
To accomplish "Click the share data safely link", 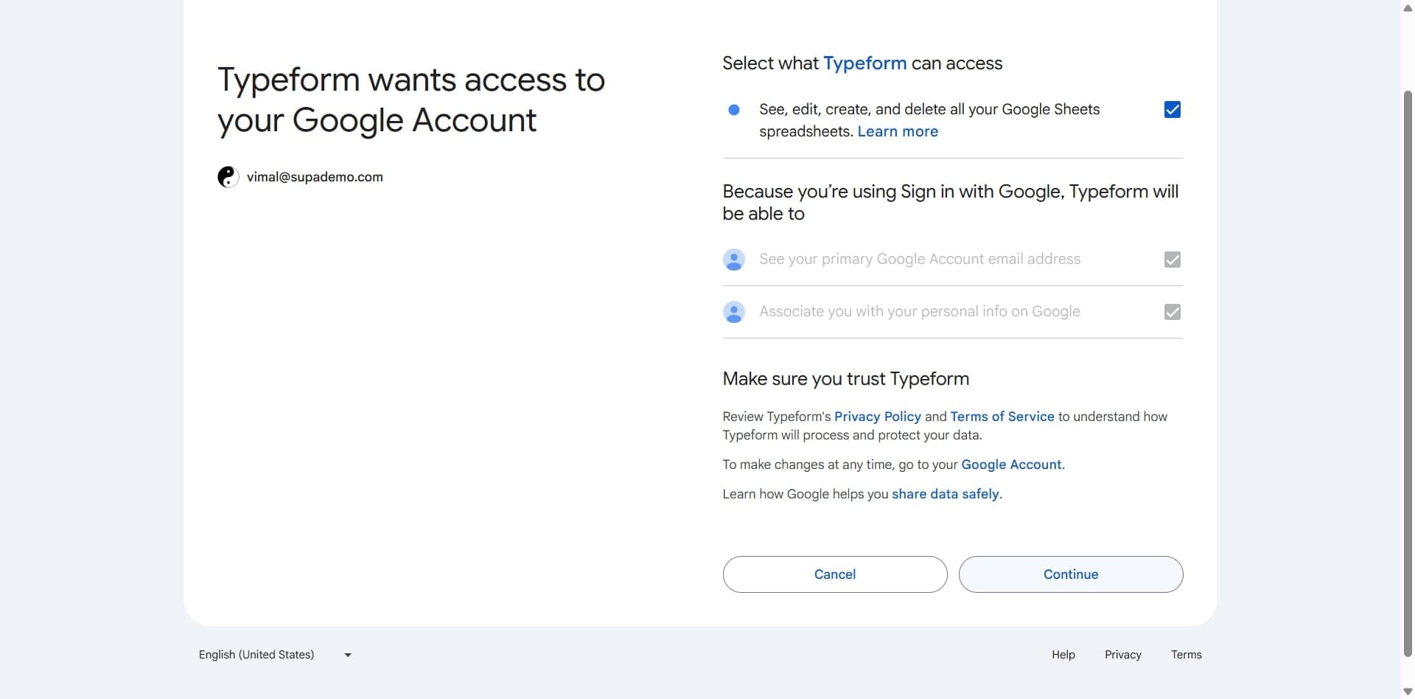I will (946, 494).
